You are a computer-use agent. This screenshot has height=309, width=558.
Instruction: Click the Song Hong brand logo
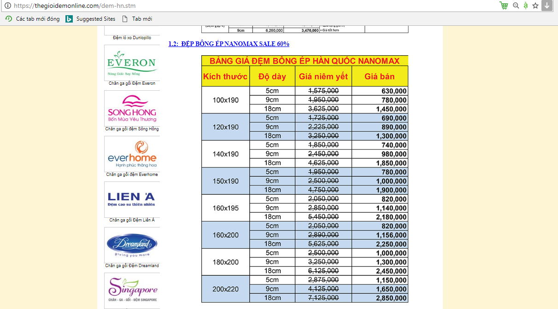(x=132, y=108)
